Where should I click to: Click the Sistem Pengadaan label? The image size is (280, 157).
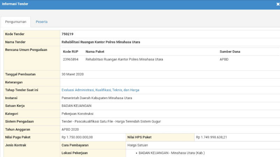[20, 121]
